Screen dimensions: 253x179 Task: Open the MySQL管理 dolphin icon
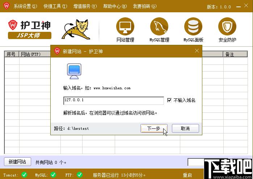coord(159,26)
